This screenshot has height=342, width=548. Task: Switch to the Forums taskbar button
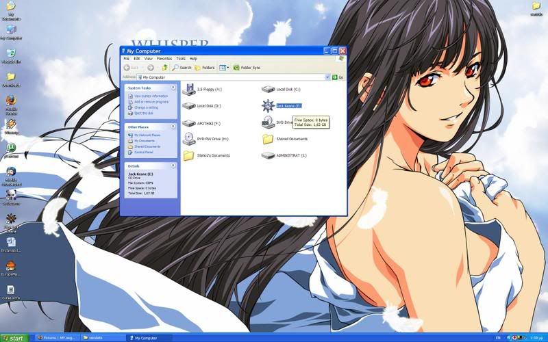tap(57, 338)
